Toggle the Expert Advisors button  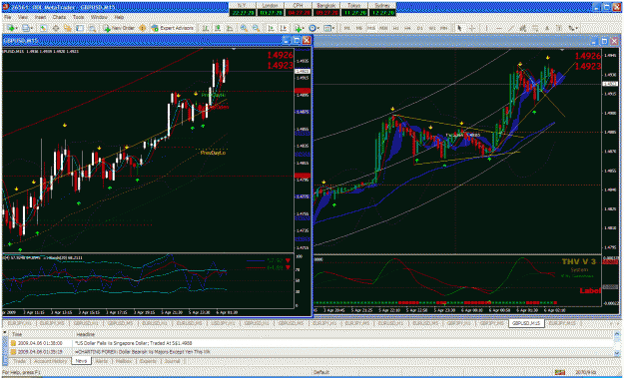click(x=173, y=28)
